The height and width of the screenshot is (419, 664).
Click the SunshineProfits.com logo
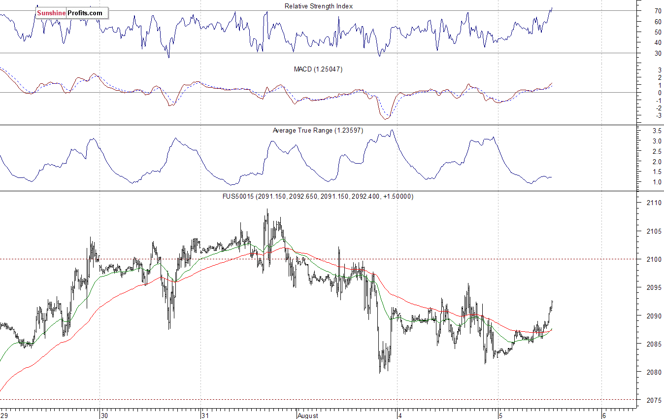[x=71, y=13]
